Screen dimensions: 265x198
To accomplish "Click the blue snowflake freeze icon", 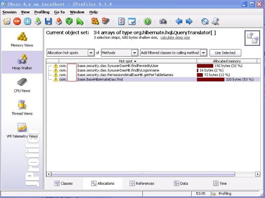I will 27,21.
